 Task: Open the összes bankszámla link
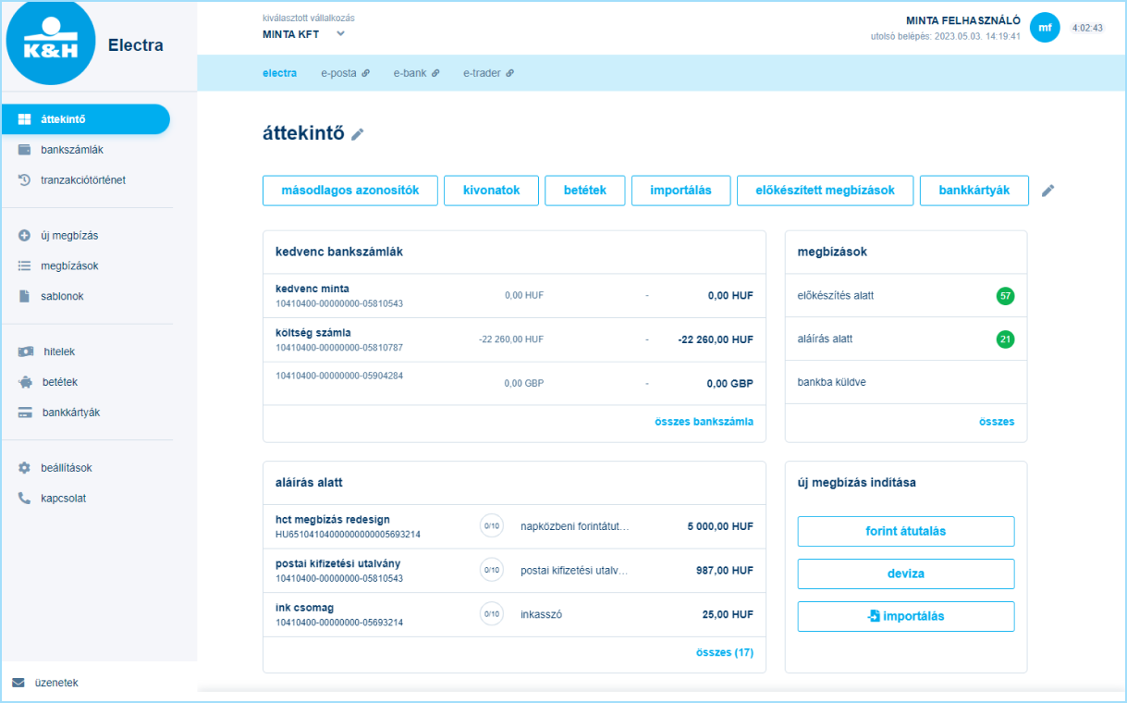tap(703, 422)
